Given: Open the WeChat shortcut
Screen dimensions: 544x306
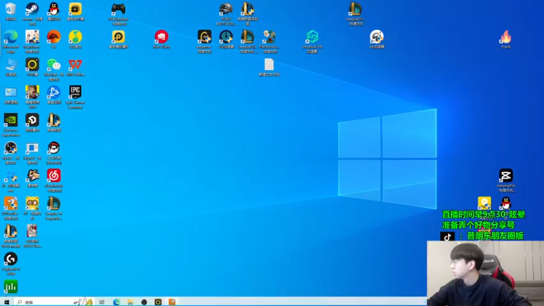Looking at the screenshot, I should [x=54, y=65].
